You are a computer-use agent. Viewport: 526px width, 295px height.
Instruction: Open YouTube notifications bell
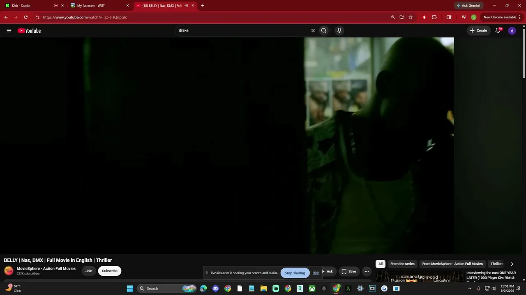[x=498, y=30]
